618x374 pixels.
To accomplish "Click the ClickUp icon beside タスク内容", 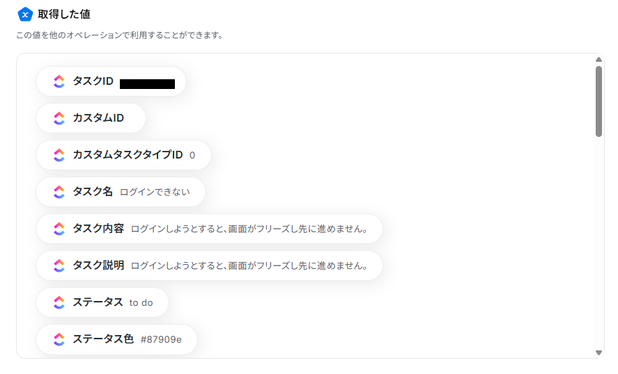I will [59, 229].
